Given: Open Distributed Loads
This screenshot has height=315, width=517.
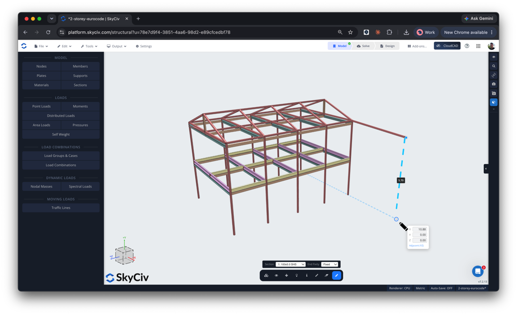Looking at the screenshot, I should (x=61, y=116).
